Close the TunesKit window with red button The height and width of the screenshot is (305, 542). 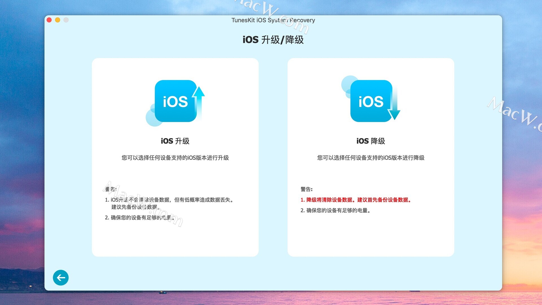click(49, 20)
